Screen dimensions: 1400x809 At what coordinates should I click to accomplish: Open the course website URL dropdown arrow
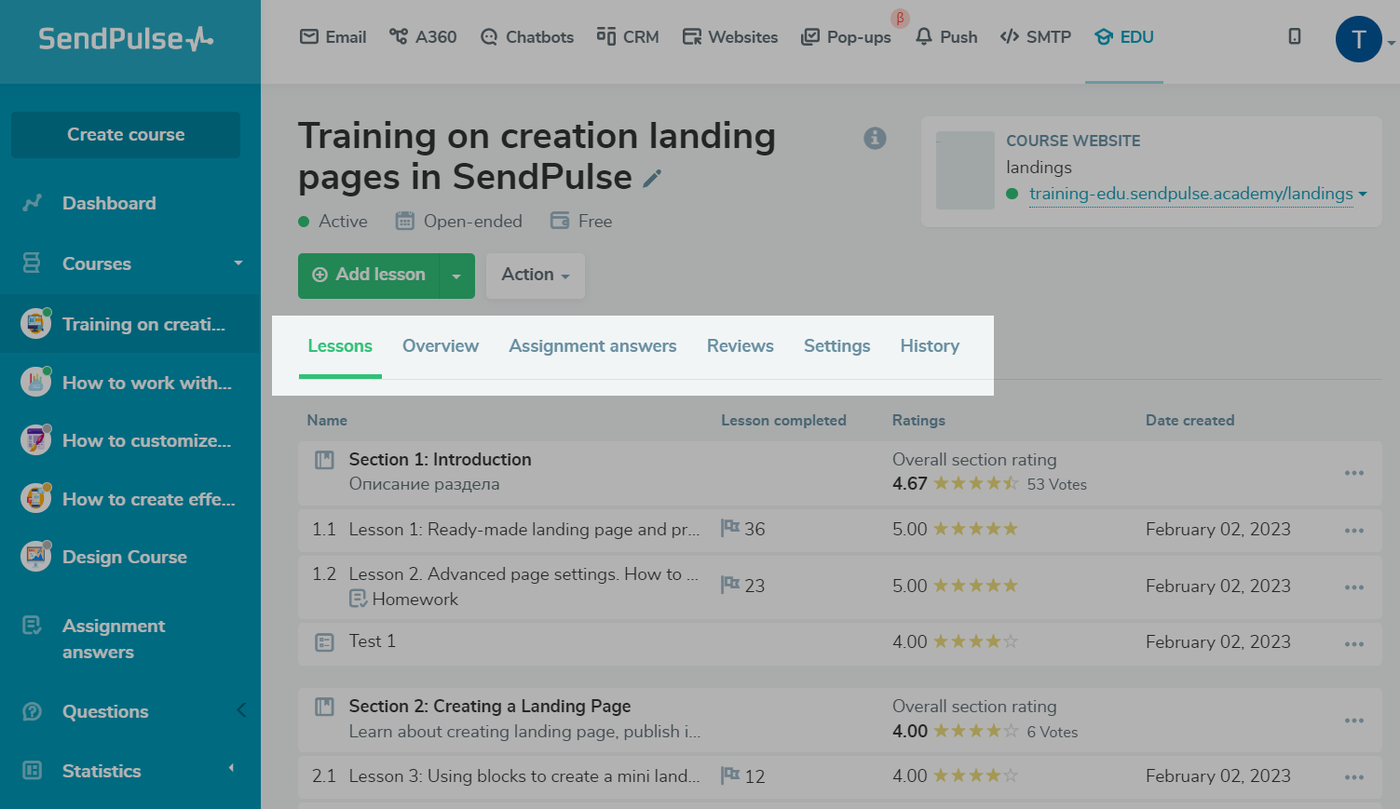click(x=1363, y=194)
